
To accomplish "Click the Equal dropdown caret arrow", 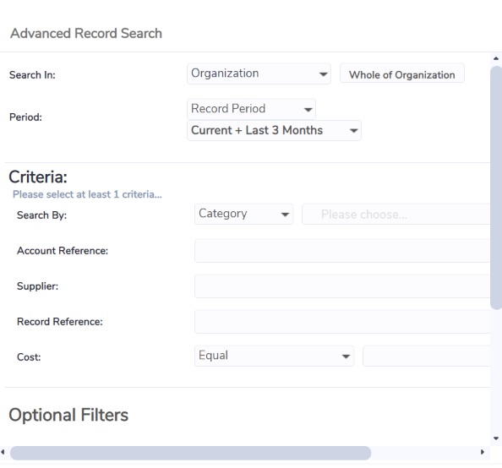I will tap(346, 356).
